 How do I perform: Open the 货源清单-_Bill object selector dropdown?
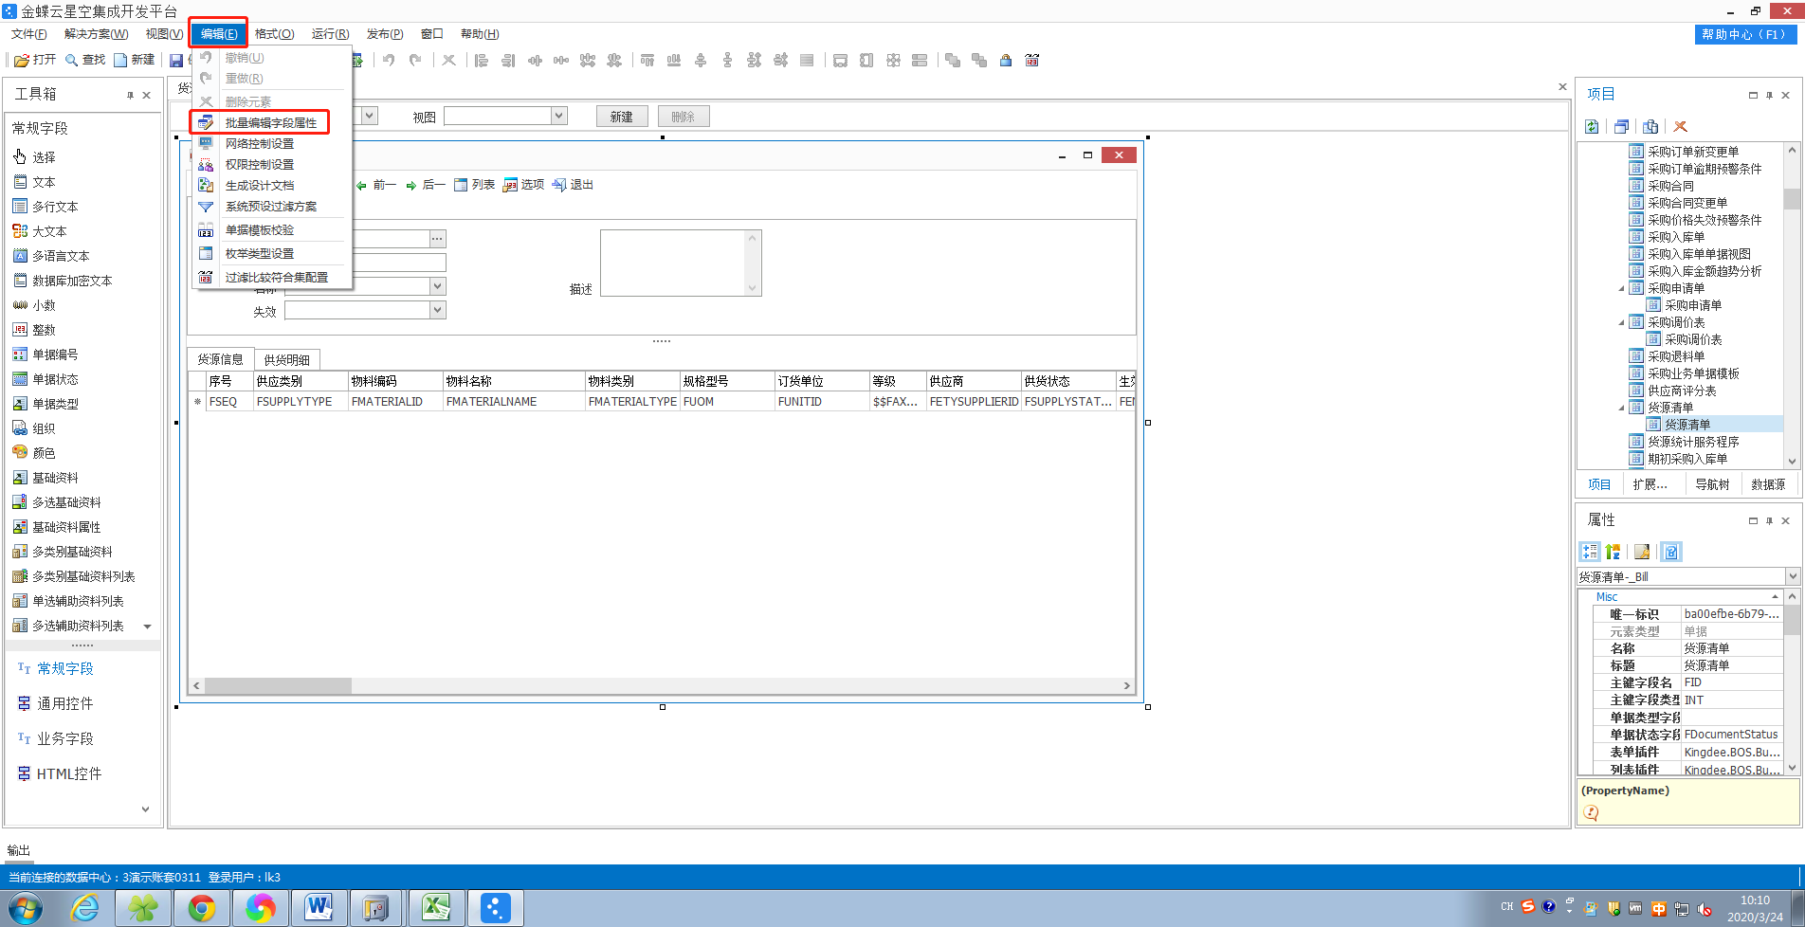[1792, 576]
